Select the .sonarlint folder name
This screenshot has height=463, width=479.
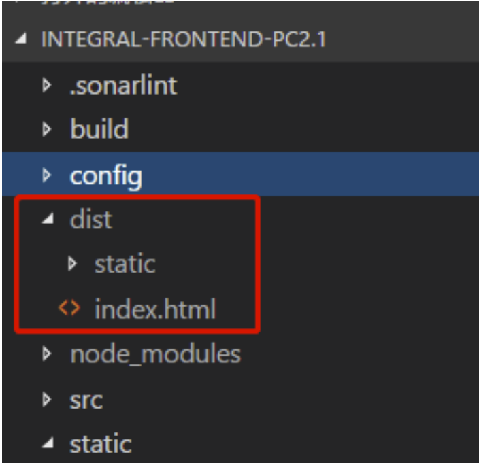coord(123,86)
